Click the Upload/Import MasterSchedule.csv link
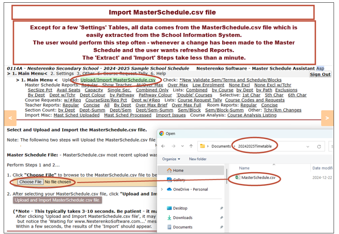Viewport: 339px width, 234px height. click(x=118, y=80)
